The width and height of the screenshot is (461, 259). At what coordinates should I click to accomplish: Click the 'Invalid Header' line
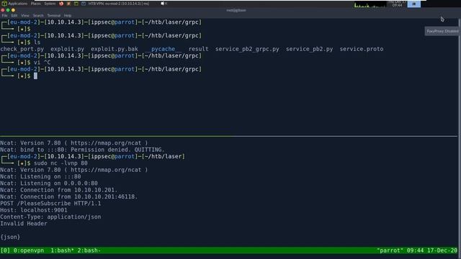pyautogui.click(x=24, y=224)
